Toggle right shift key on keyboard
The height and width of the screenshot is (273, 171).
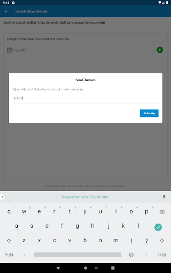(162, 241)
